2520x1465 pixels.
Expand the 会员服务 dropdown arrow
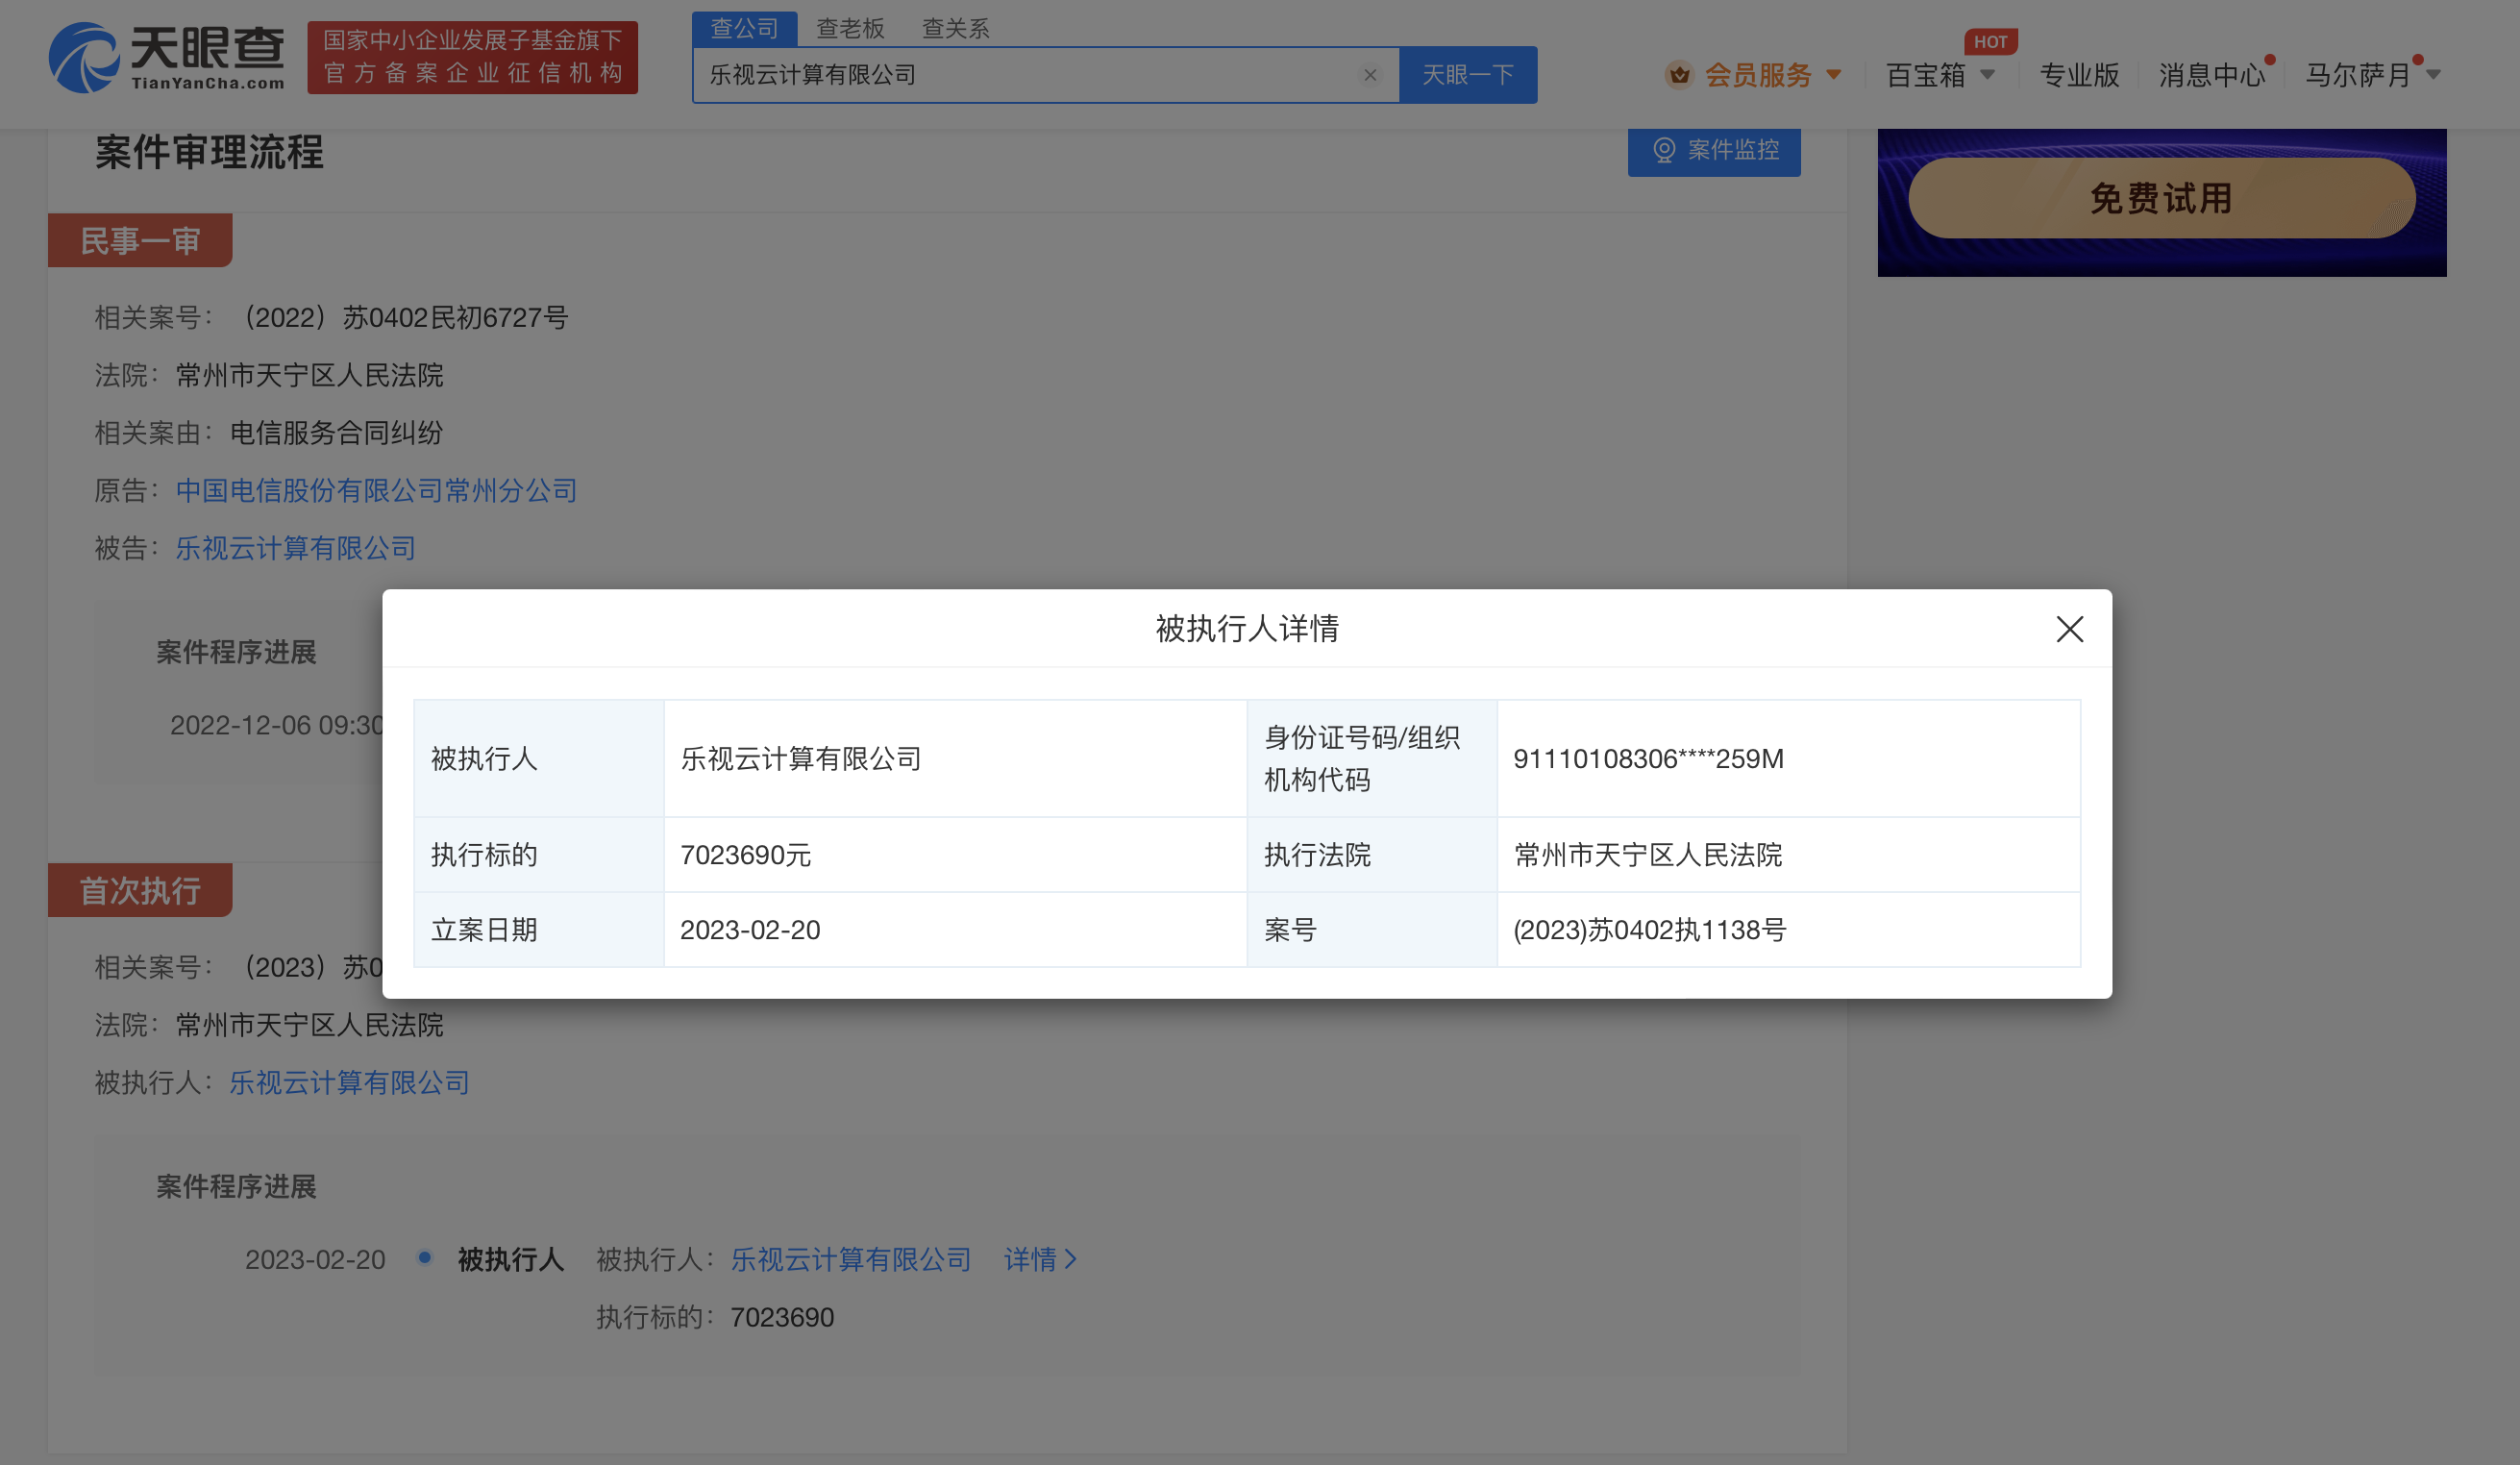click(x=1834, y=75)
